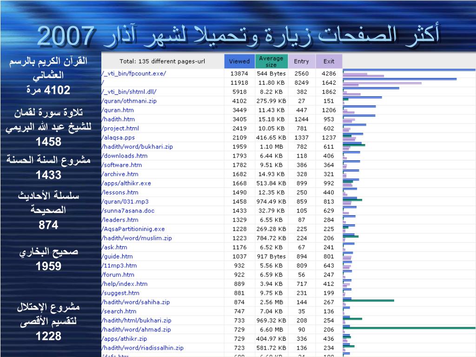Open the /quran.htm link
476x357 pixels.
[x=118, y=110]
